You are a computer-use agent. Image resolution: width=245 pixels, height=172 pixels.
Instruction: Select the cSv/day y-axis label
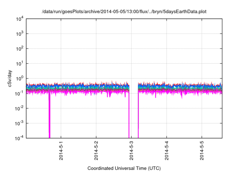(x=10, y=78)
